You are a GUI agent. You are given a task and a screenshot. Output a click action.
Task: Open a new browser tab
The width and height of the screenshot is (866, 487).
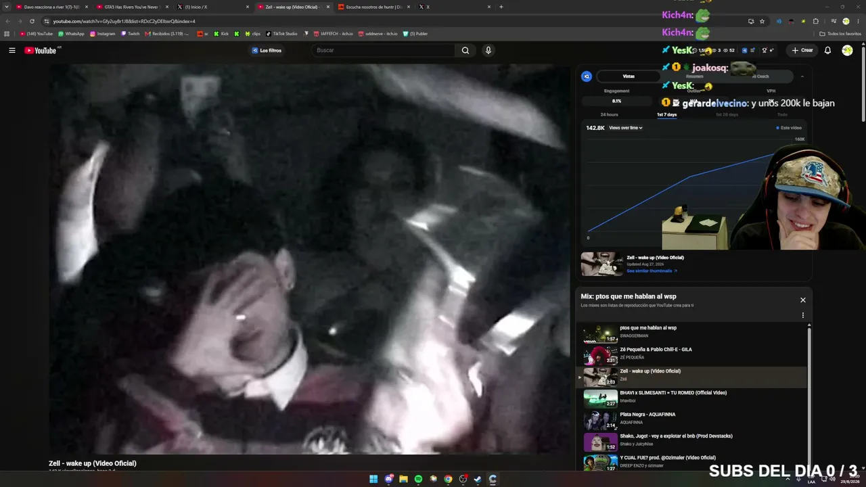click(501, 7)
